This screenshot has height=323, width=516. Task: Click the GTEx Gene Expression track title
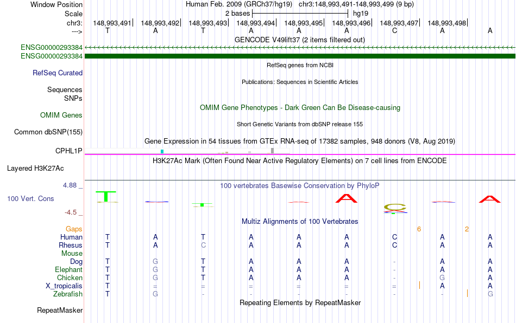click(x=300, y=141)
